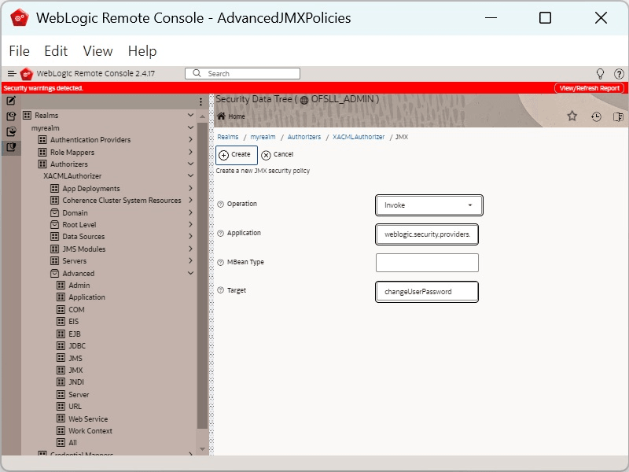
Task: Open the Edit Tree sidebar icon
Action: pos(11,101)
